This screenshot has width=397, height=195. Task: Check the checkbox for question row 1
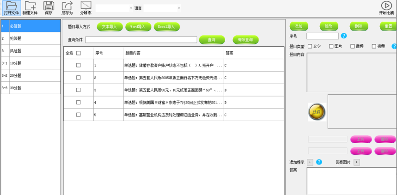coord(79,65)
